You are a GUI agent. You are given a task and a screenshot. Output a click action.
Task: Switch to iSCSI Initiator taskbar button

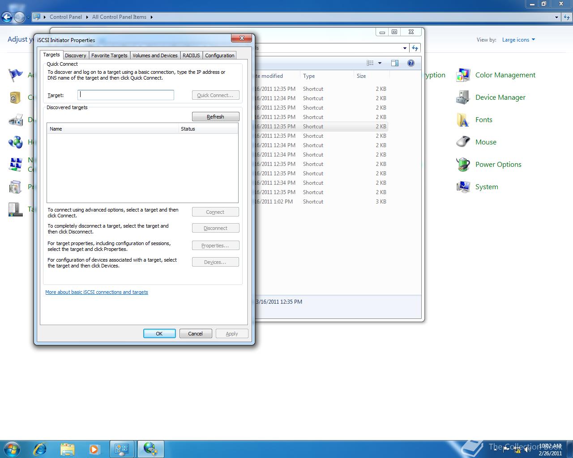pyautogui.click(x=150, y=449)
